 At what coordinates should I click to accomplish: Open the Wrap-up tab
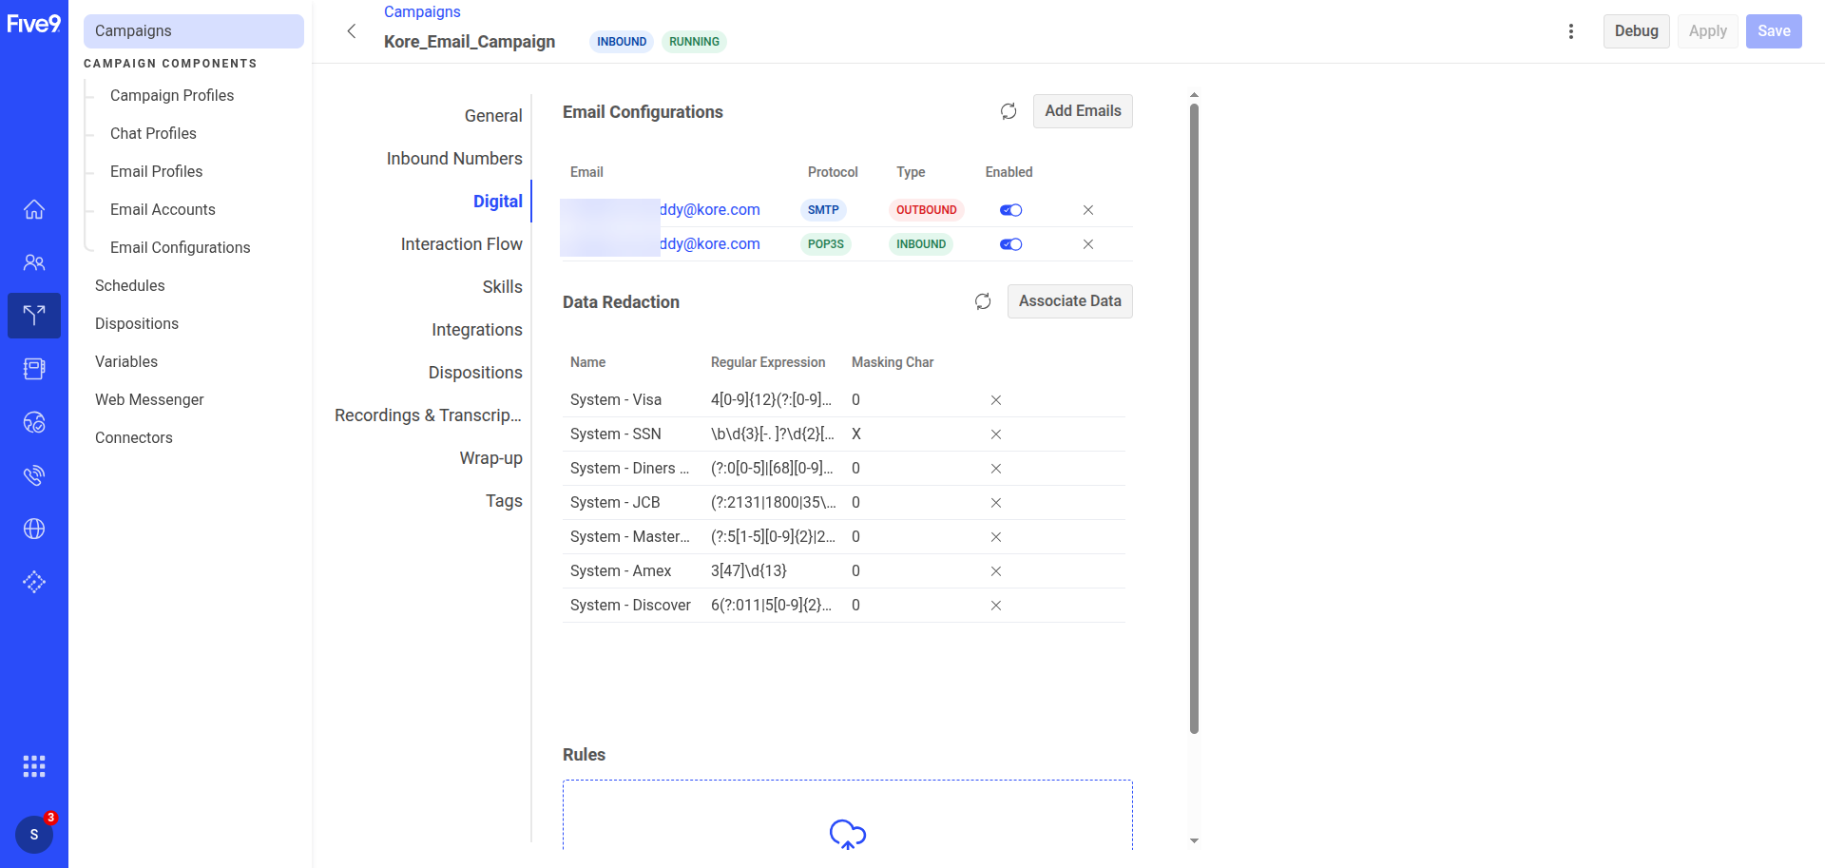tap(491, 458)
